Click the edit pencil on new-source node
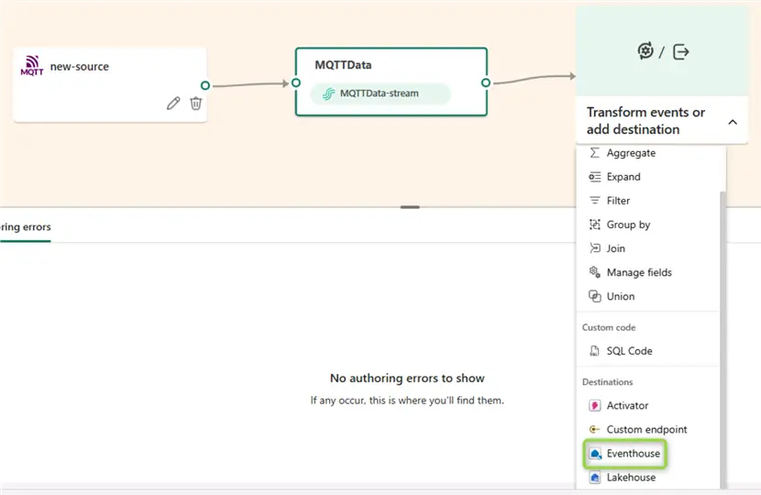 (x=173, y=103)
